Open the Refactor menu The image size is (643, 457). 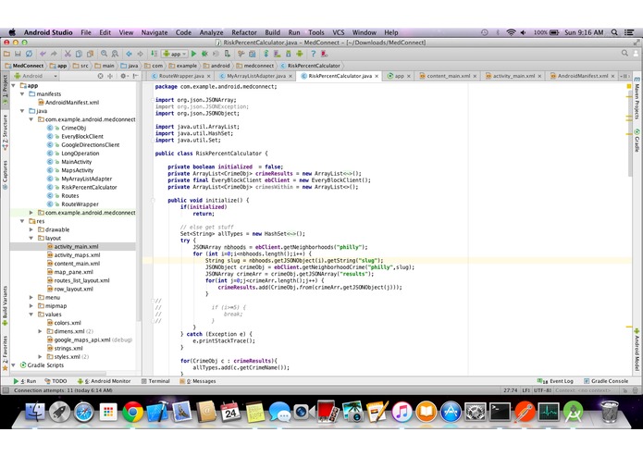[x=244, y=32]
